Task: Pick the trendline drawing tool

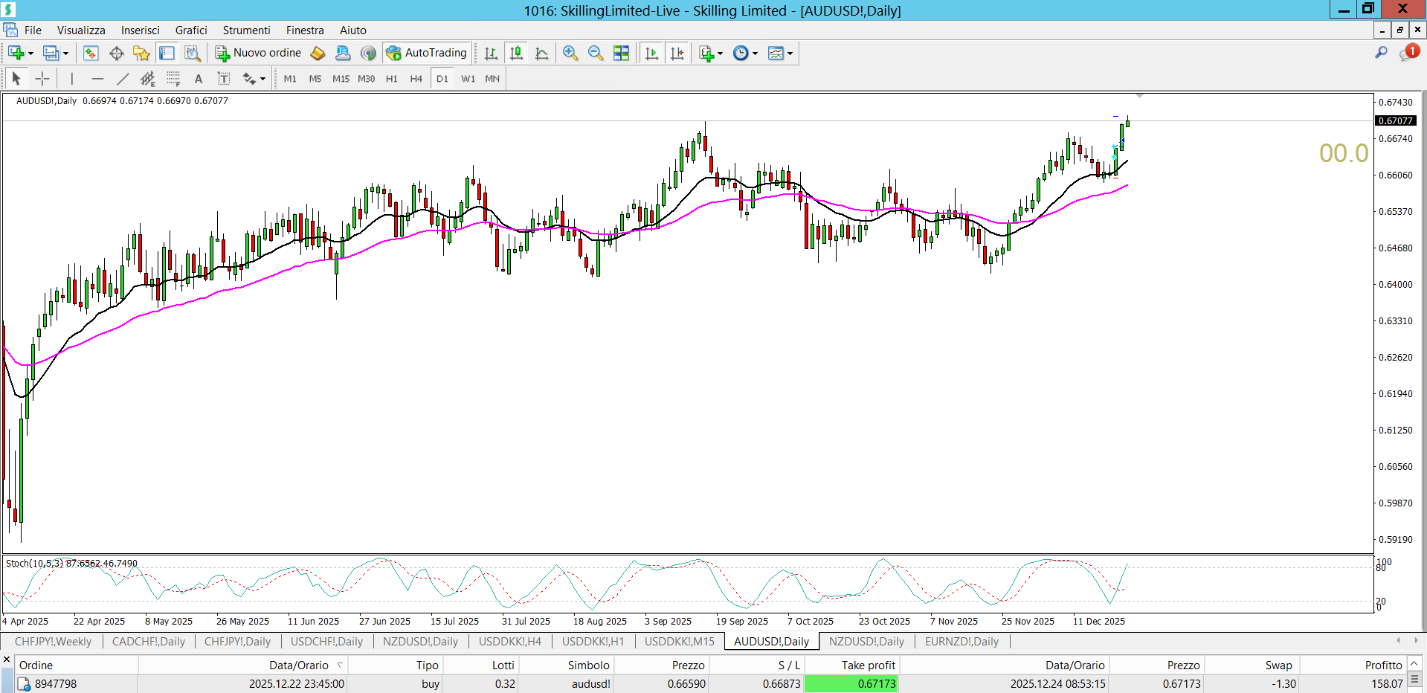Action: (x=123, y=79)
